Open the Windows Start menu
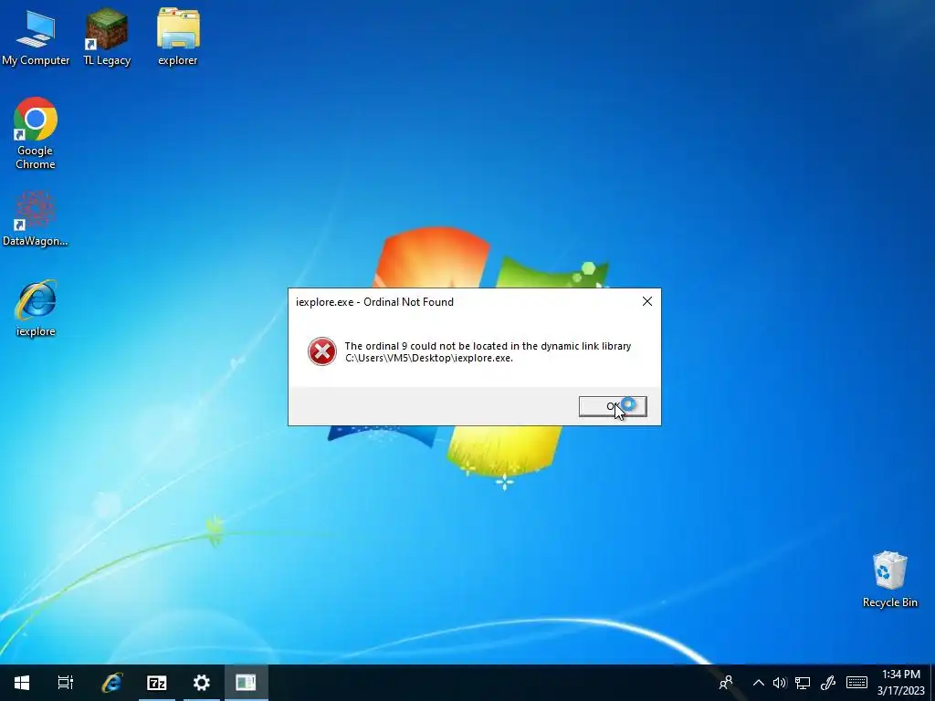935x701 pixels. pos(22,683)
